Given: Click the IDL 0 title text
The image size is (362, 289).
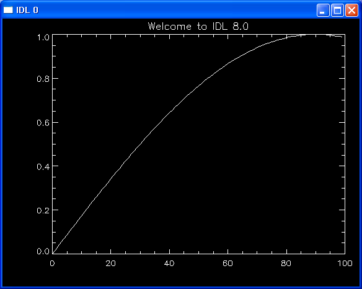Looking at the screenshot, I should [x=27, y=10].
